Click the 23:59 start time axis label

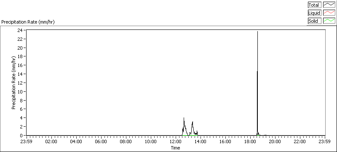click(x=27, y=142)
